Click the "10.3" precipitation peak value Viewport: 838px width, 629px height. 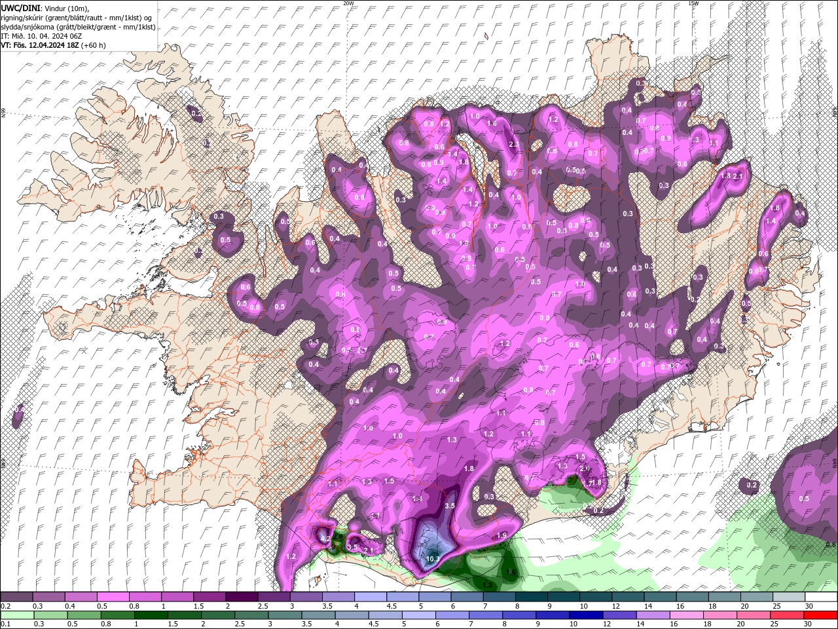pos(433,559)
